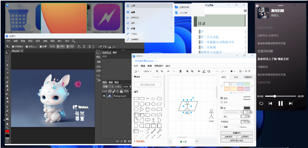Image resolution: width=308 pixels, height=148 pixels.
Task: Pick the diamond shape in drawio shape library
Action: [x=153, y=104]
